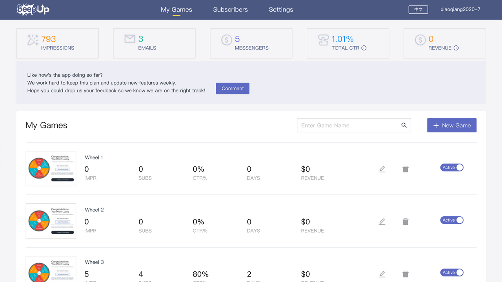Open the Subscribers tab

230,9
